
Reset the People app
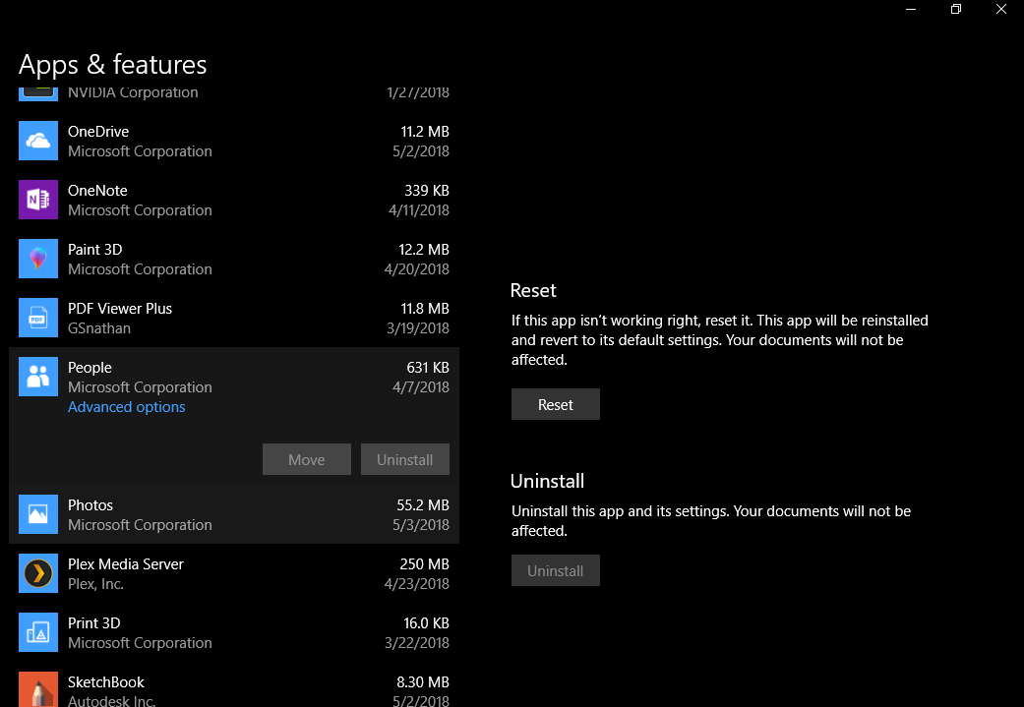555,403
